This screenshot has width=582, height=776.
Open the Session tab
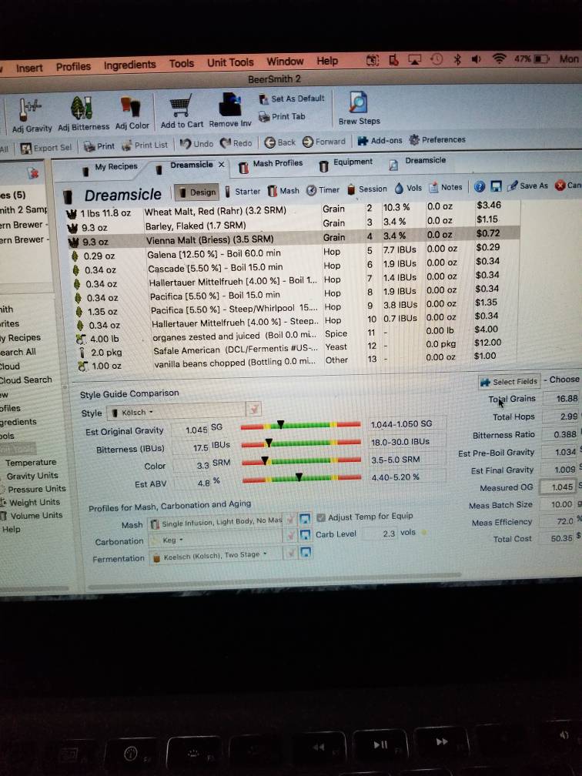366,189
